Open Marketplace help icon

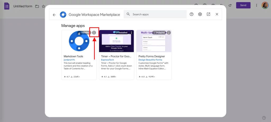pyautogui.click(x=192, y=14)
